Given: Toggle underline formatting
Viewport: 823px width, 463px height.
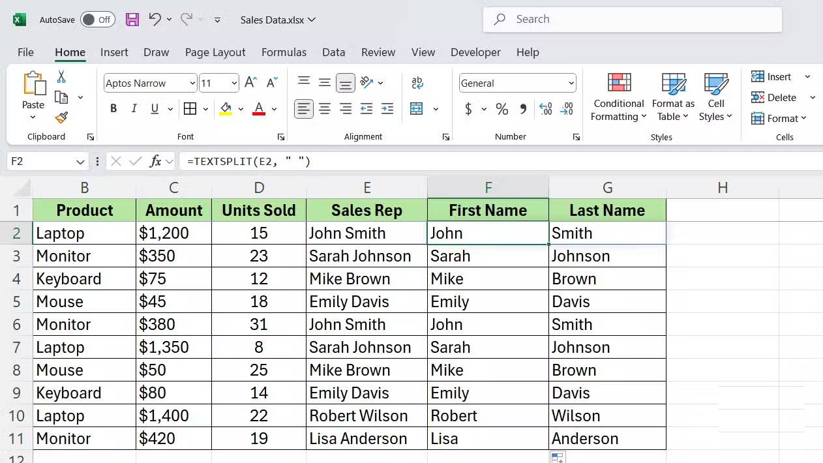Looking at the screenshot, I should [154, 108].
